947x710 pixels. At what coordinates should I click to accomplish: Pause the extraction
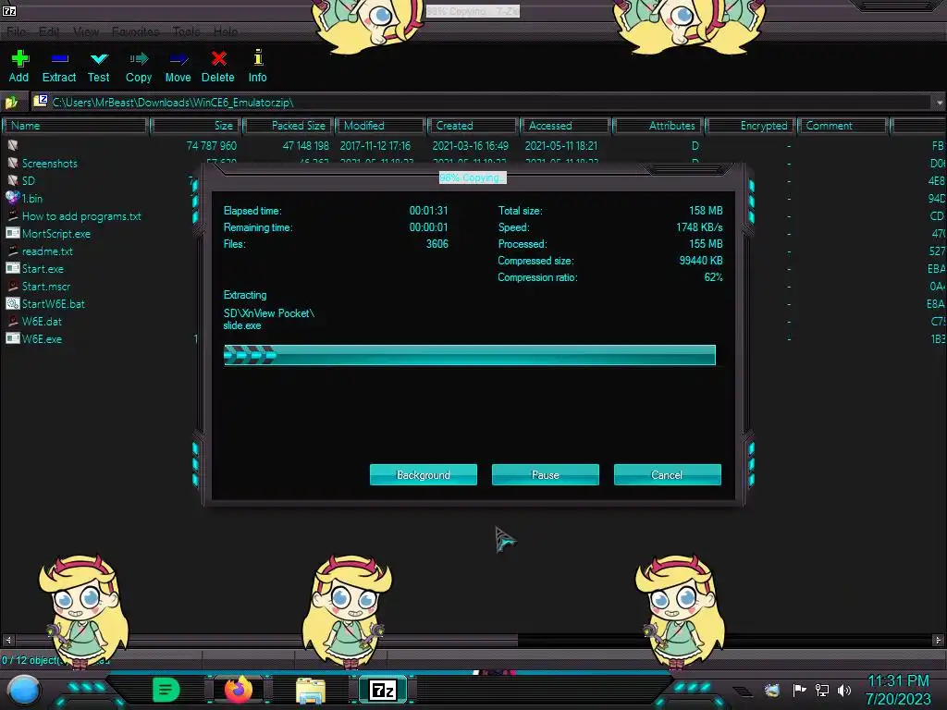[x=546, y=474]
